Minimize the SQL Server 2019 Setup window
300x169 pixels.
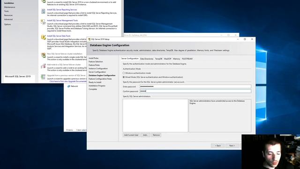tap(238, 39)
